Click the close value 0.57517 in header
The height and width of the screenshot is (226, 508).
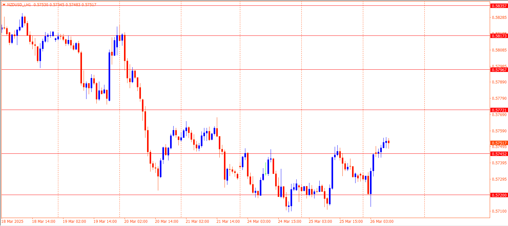coord(89,4)
